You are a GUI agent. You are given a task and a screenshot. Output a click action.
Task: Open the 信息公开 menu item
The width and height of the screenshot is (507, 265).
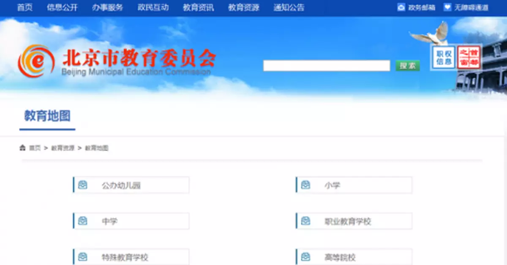(x=63, y=7)
